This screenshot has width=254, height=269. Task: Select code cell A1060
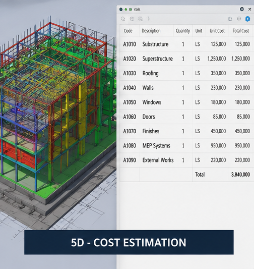[130, 117]
